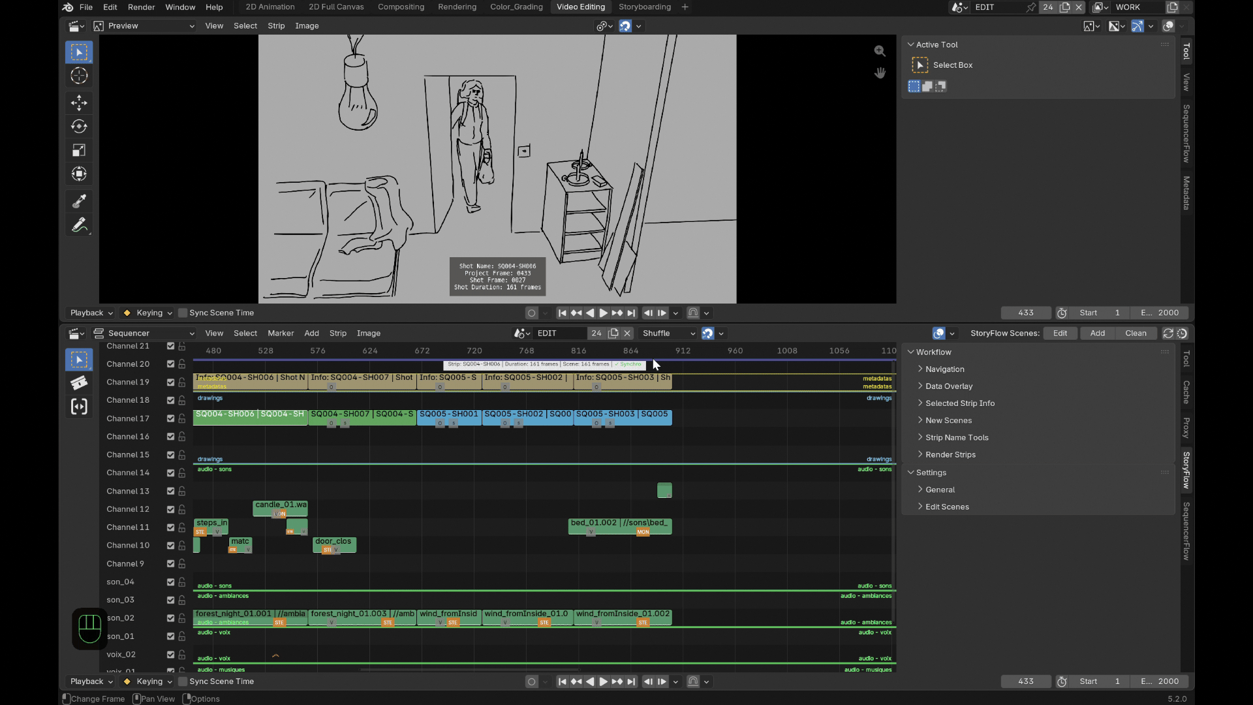Play reverse in sequencer playback controls
1253x705 pixels.
[590, 681]
